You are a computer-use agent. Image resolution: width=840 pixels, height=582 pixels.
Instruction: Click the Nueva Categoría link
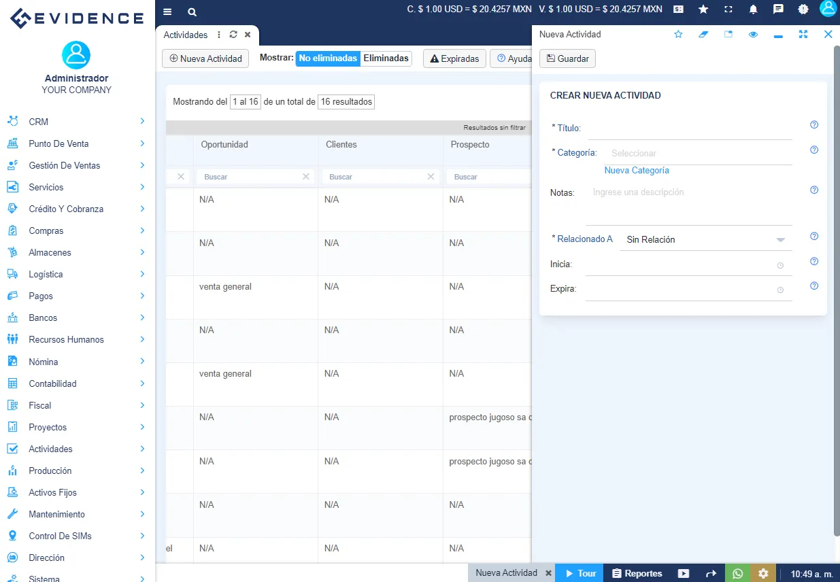[637, 170]
